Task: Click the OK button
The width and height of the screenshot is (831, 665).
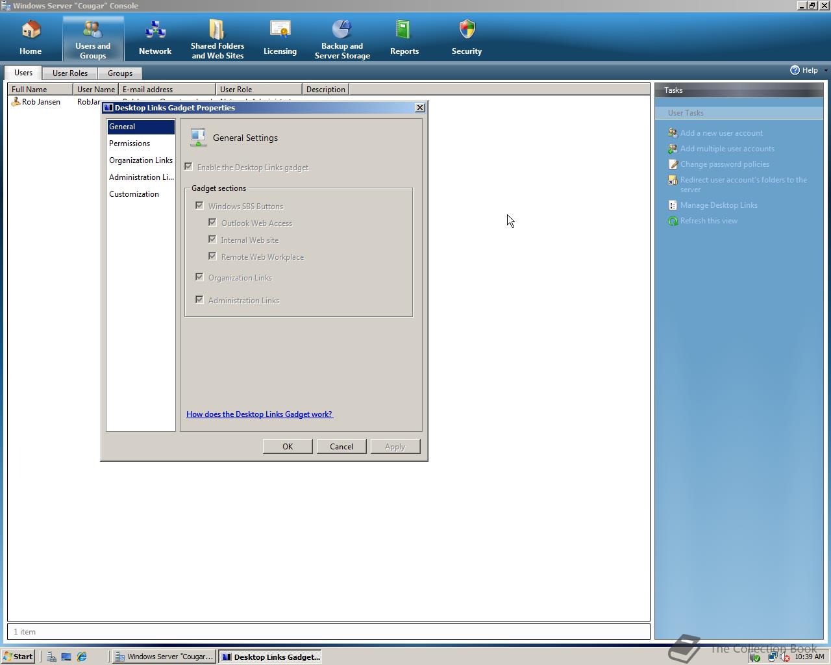Action: coord(288,447)
